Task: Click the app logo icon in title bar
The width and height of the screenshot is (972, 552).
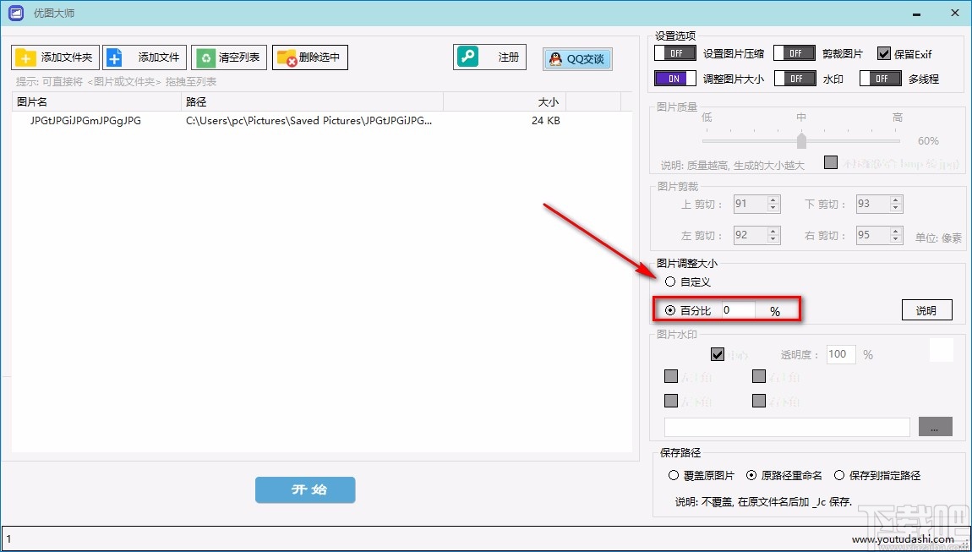Action: (16, 13)
